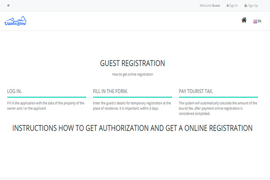Click the lock icon beside Sign In

(x=228, y=5)
